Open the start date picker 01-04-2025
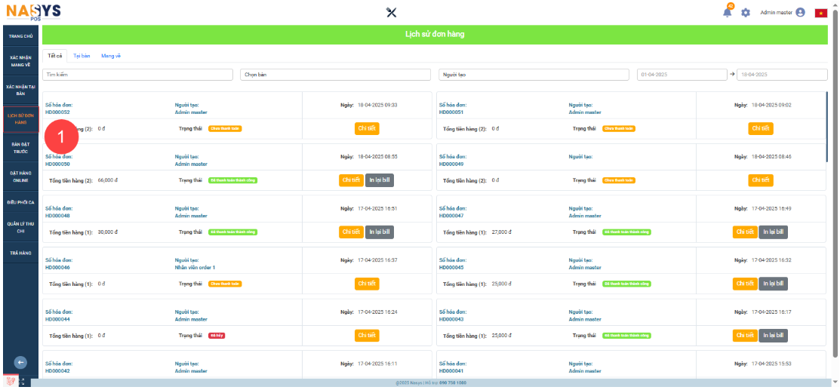Viewport: 840px width, 390px height. pyautogui.click(x=682, y=75)
